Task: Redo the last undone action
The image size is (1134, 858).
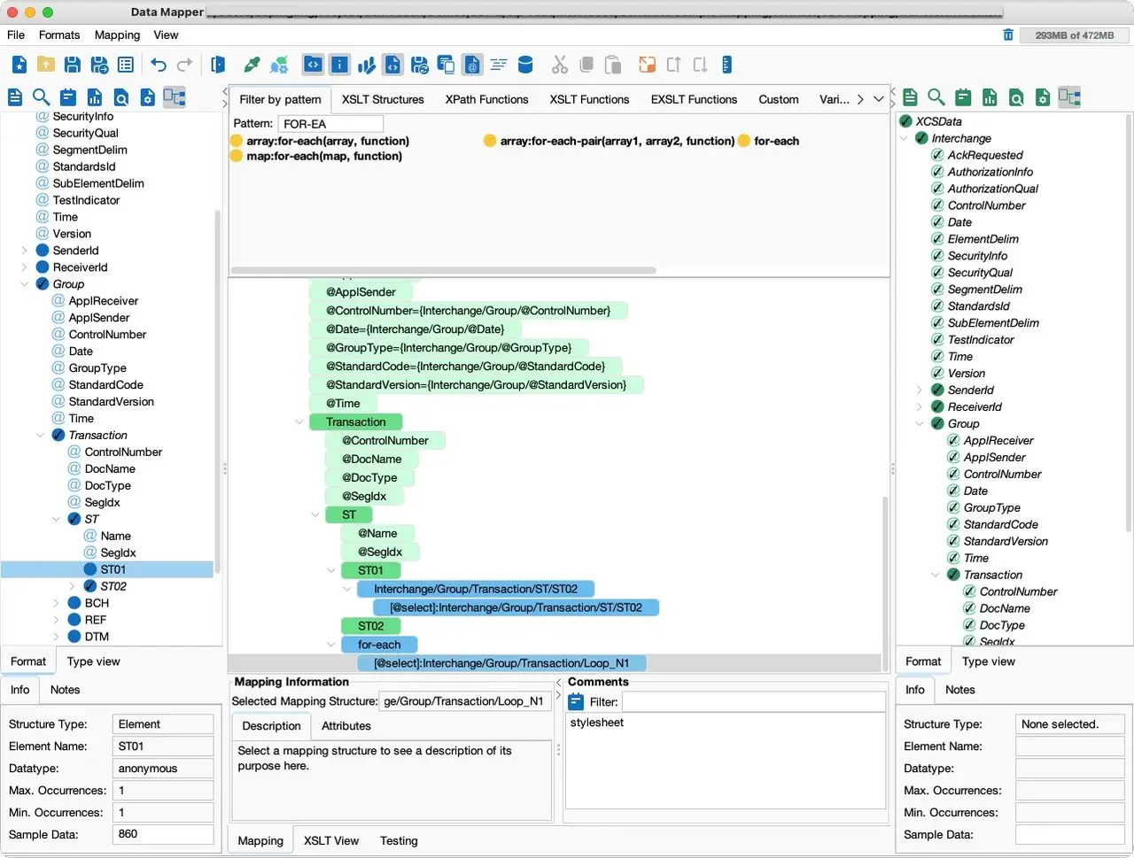Action: click(184, 65)
